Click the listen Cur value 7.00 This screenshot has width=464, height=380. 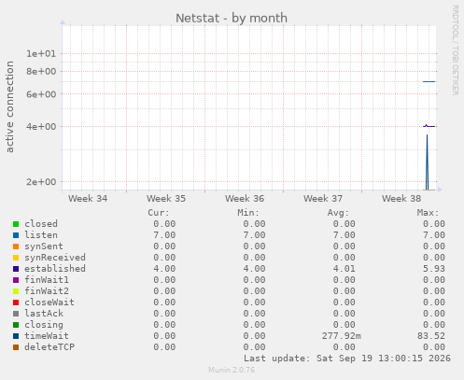(x=164, y=235)
